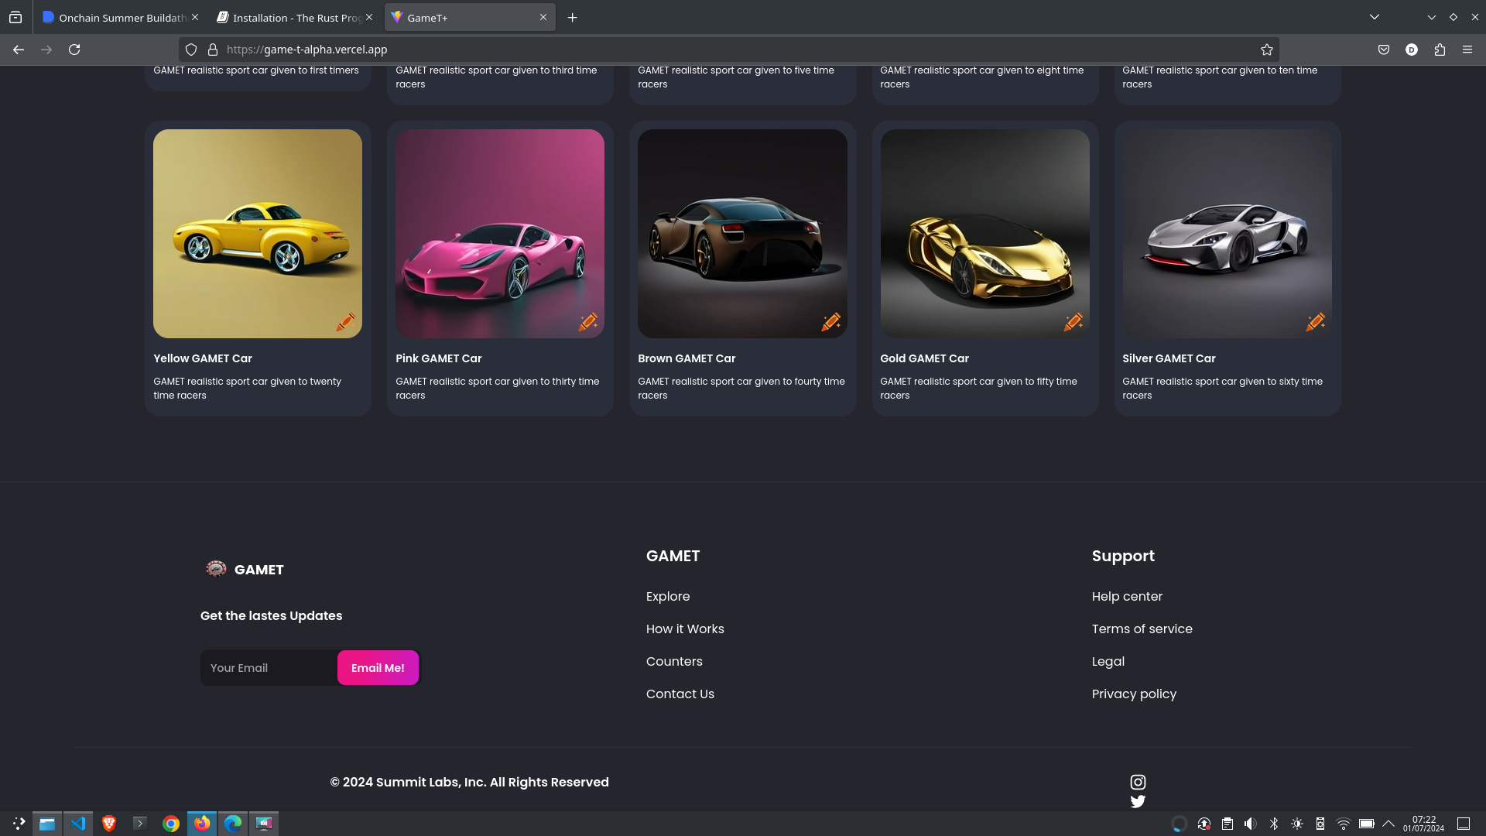This screenshot has height=836, width=1486.
Task: Click the pencil edit icon on Pink GAMET Car
Action: (587, 321)
